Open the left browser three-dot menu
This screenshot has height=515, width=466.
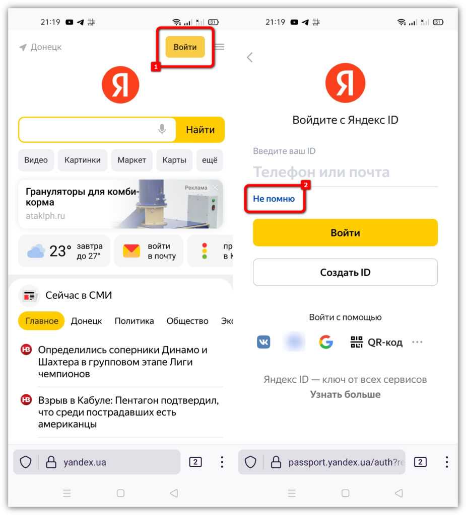(x=222, y=462)
